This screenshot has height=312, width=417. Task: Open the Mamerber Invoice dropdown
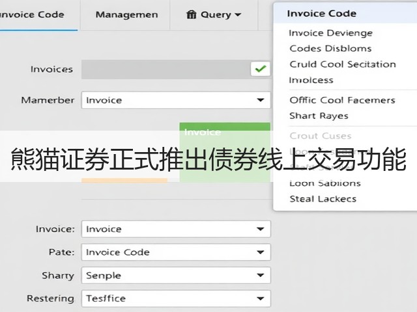click(x=176, y=100)
